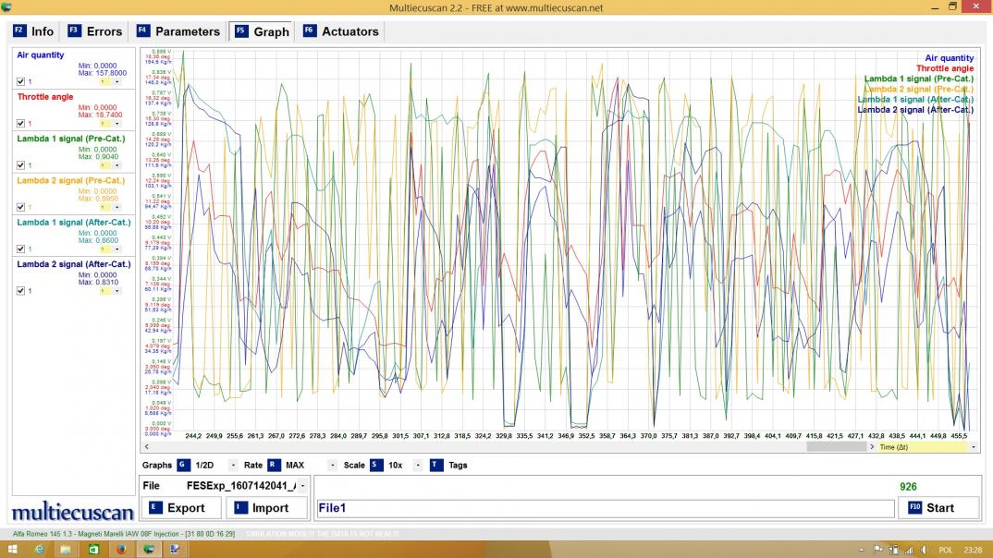993x558 pixels.
Task: Click the multiecuscan logo
Action: 73,511
